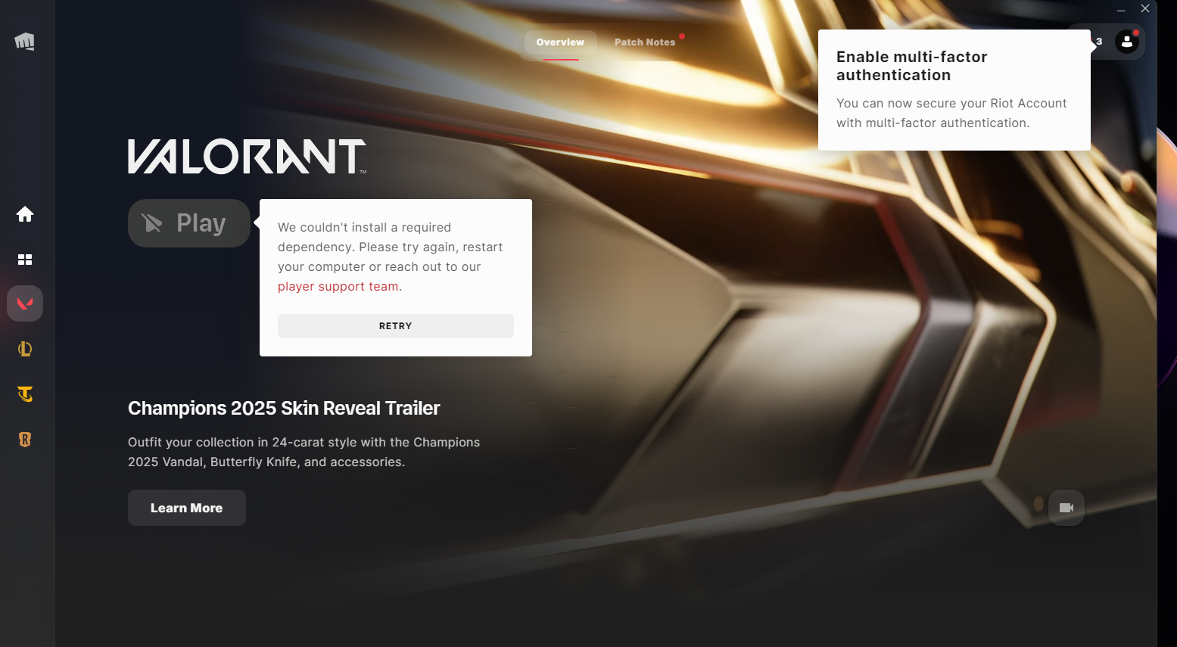1177x647 pixels.
Task: Click the Enable multi-factor authentication heading
Action: tap(912, 66)
